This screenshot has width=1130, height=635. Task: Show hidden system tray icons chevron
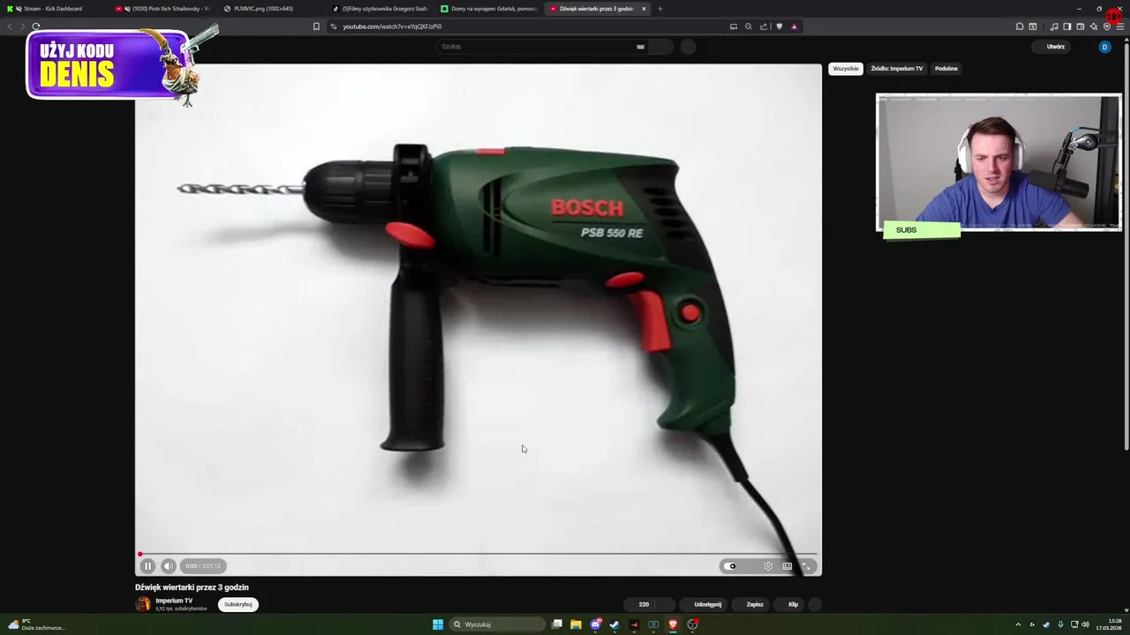[1018, 624]
